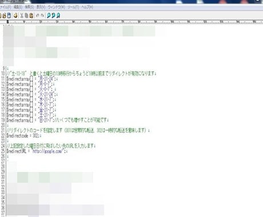This screenshot has width=263, height=217.
Task: Click the Redo arrow icon
Action: click(x=42, y=15)
